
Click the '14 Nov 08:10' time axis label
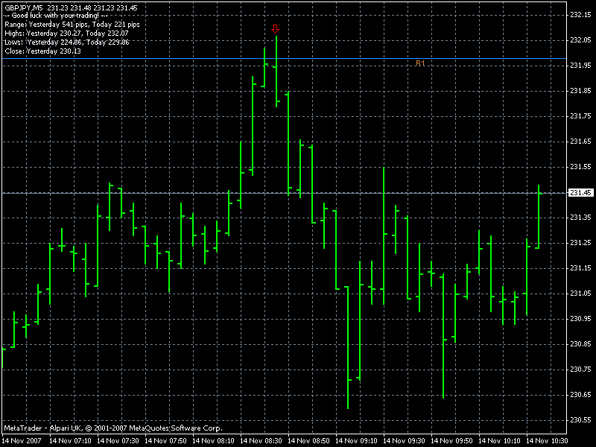pos(213,441)
